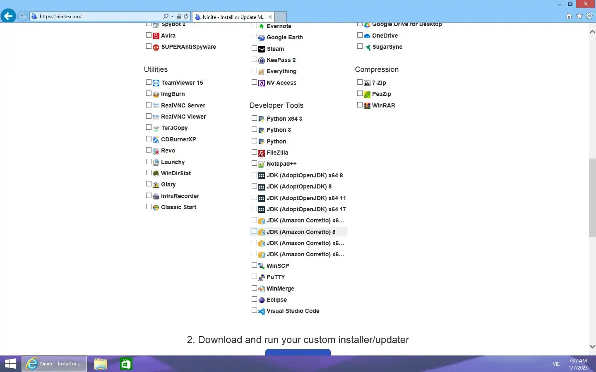Click the Notepad++ icon
The width and height of the screenshot is (596, 372).
262,164
